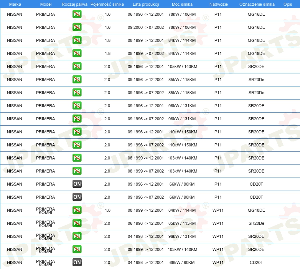Click the petrol icon in the row starting 09.2000
Screen dimensions: 300x269
click(77, 27)
